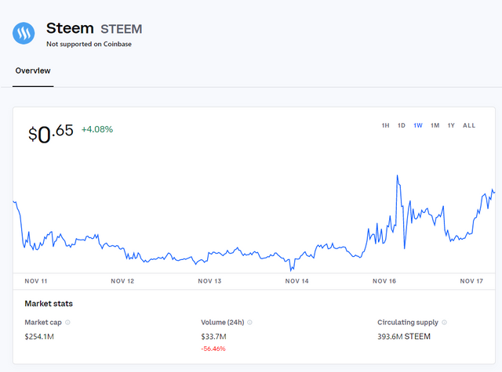
Task: Click the NOV 13 axis label
Action: (209, 281)
